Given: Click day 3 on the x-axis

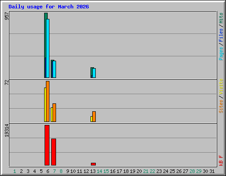Looking at the screenshot, I should (28, 171).
